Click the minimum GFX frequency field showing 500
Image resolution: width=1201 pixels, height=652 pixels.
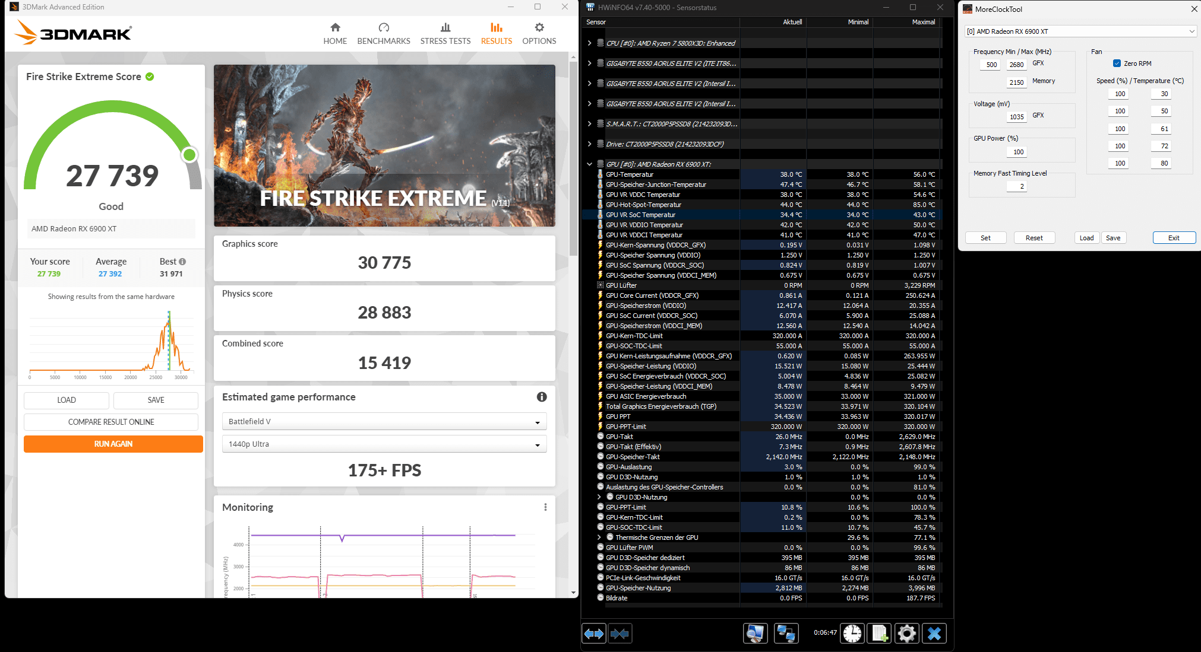click(x=991, y=65)
